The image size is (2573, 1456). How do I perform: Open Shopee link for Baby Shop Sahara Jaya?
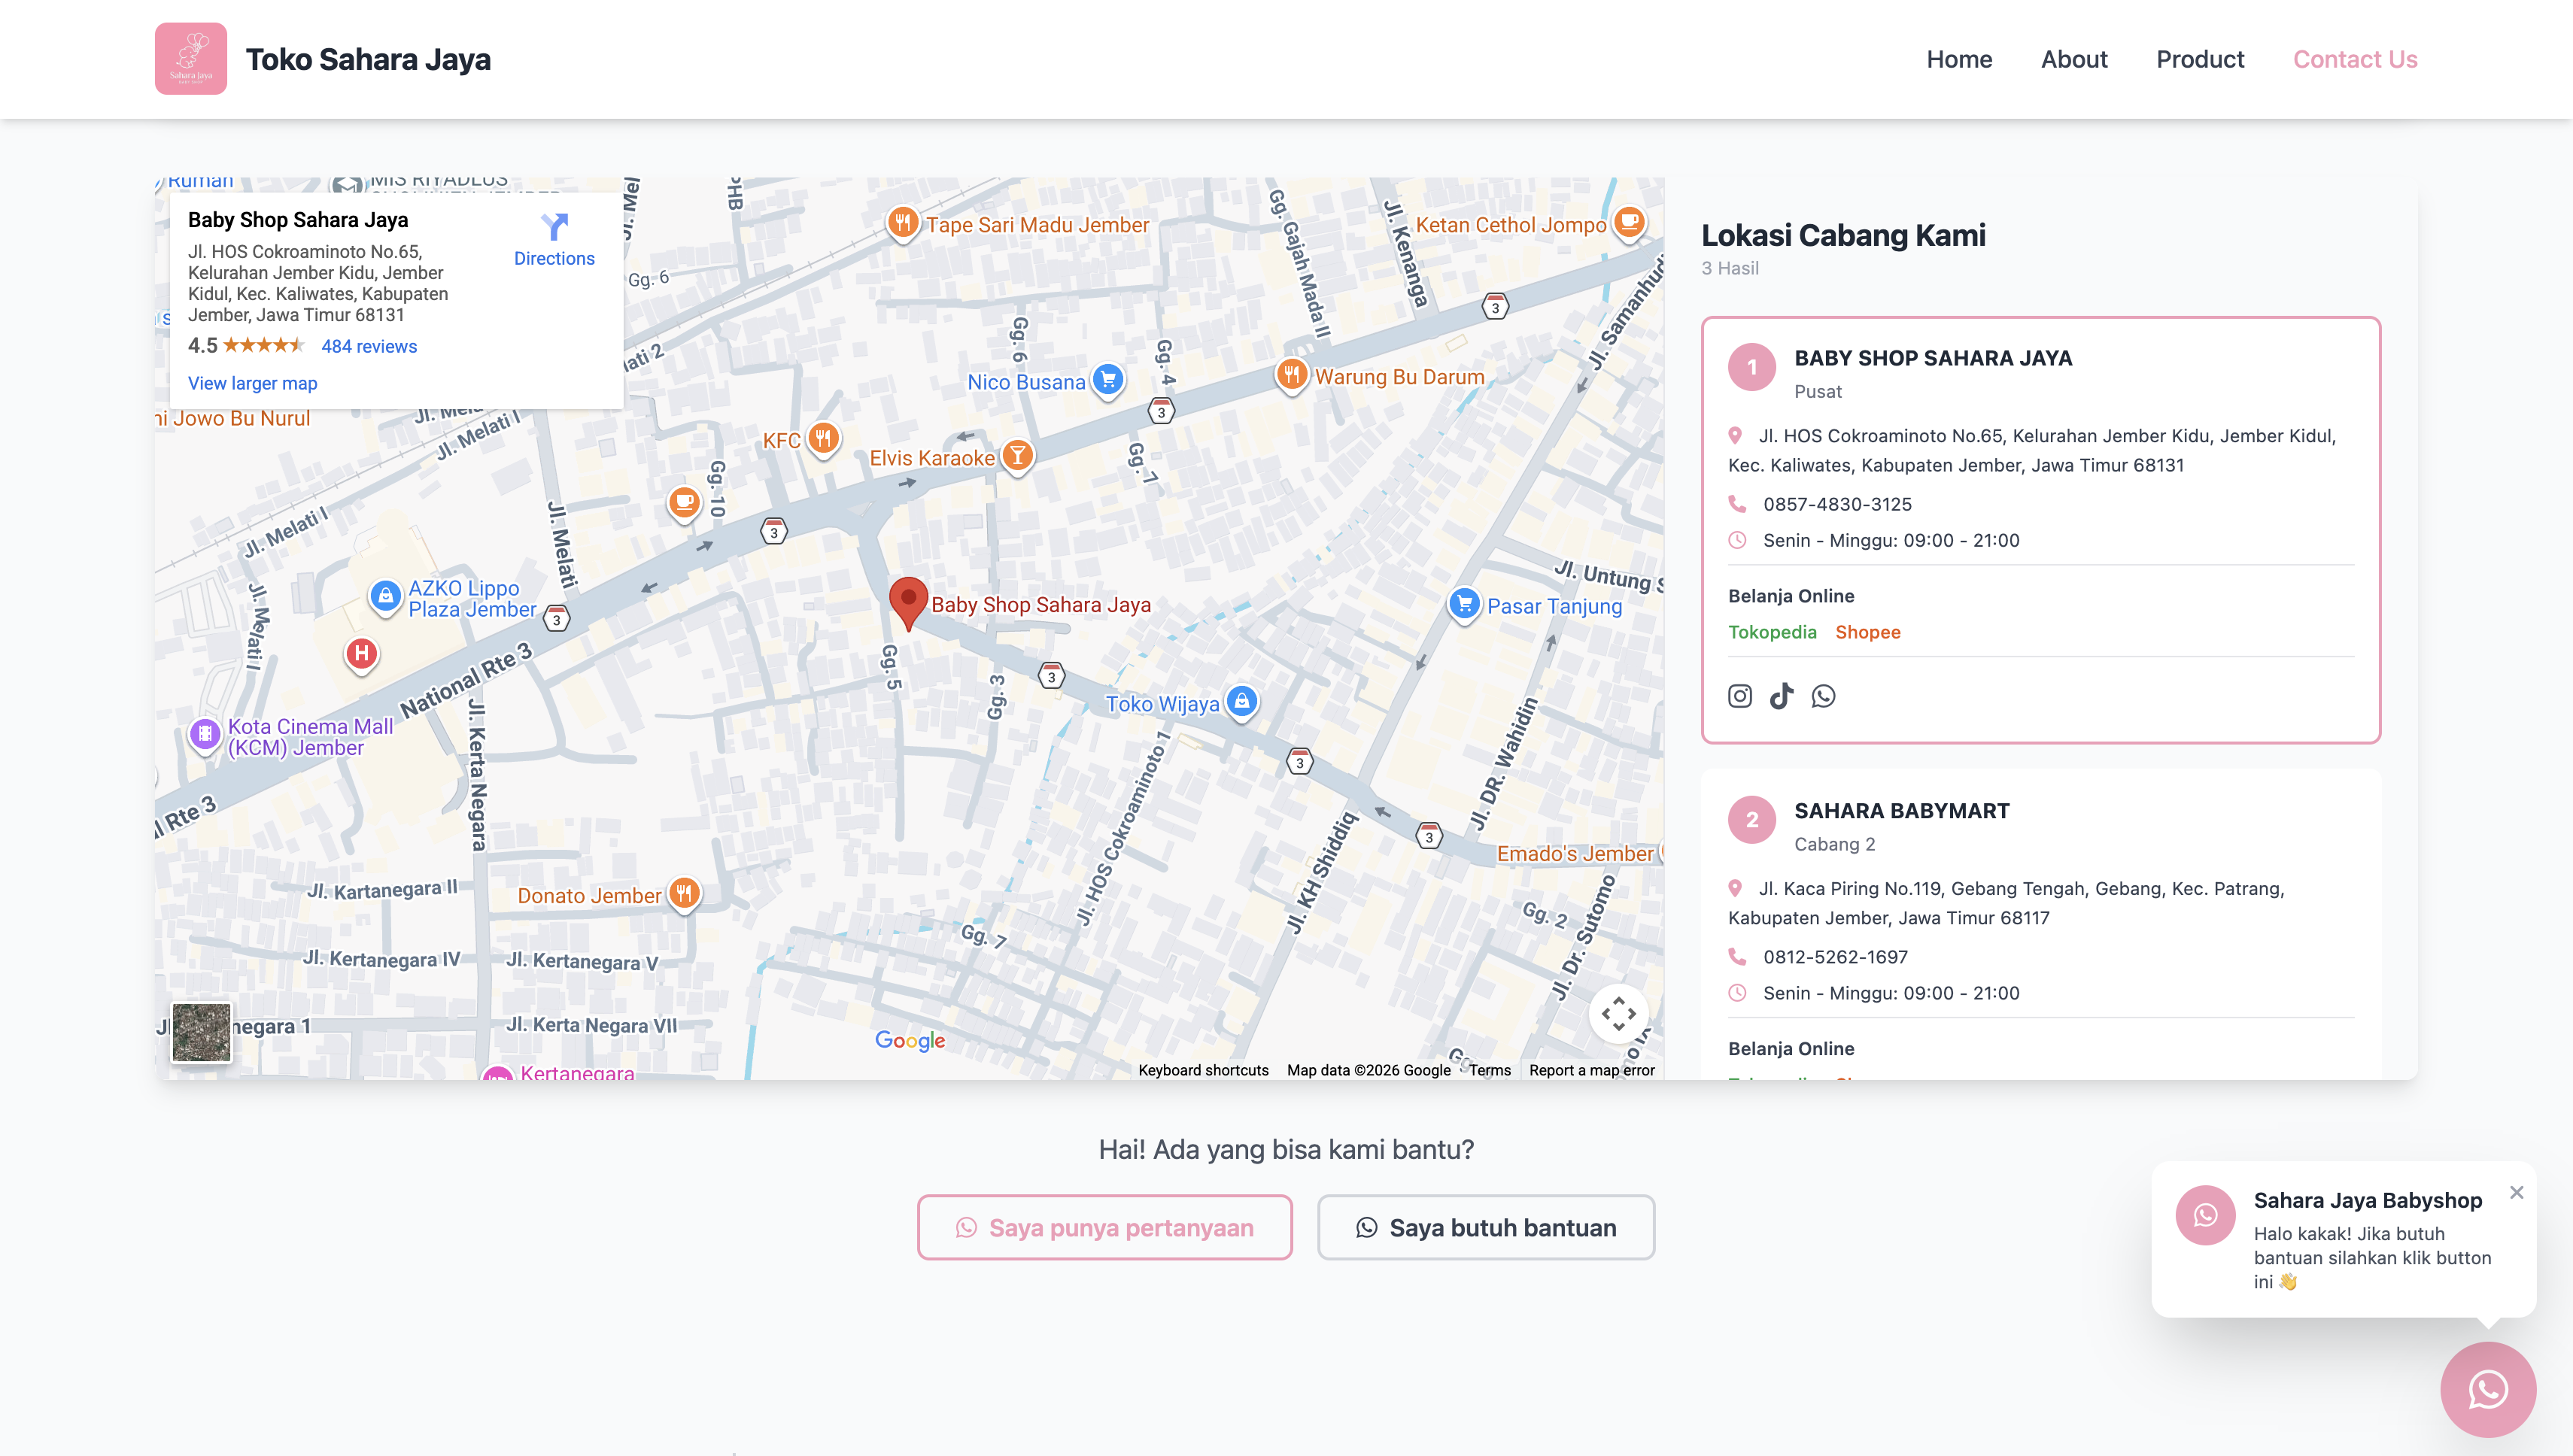pos(1868,632)
